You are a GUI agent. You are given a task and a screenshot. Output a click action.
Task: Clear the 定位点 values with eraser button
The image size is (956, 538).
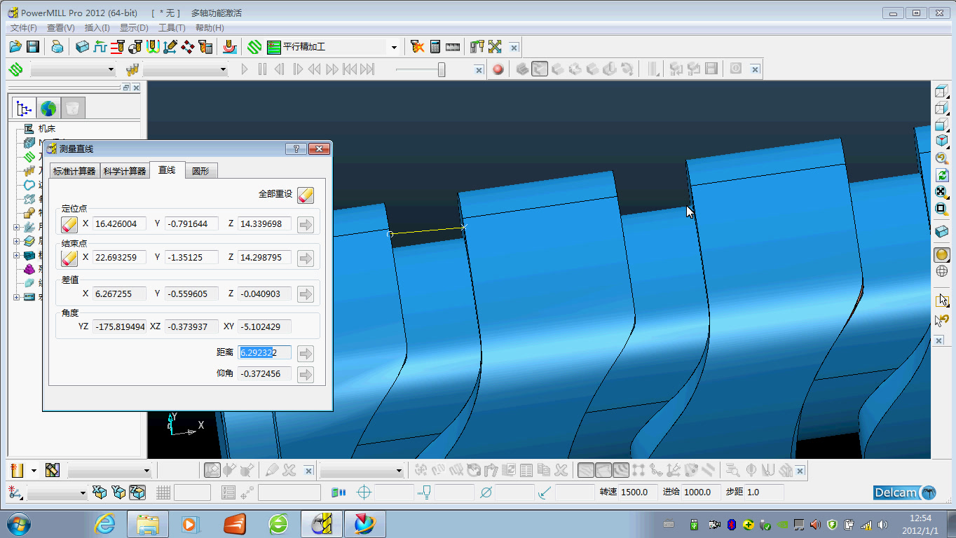[x=69, y=224]
